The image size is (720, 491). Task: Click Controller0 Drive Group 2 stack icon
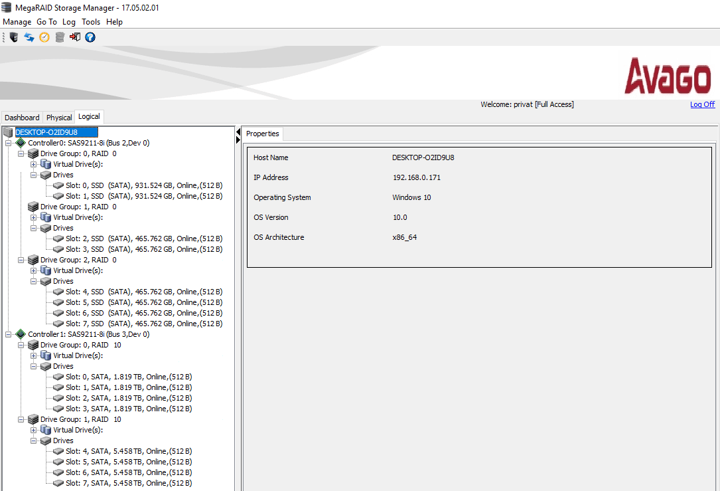(x=33, y=260)
